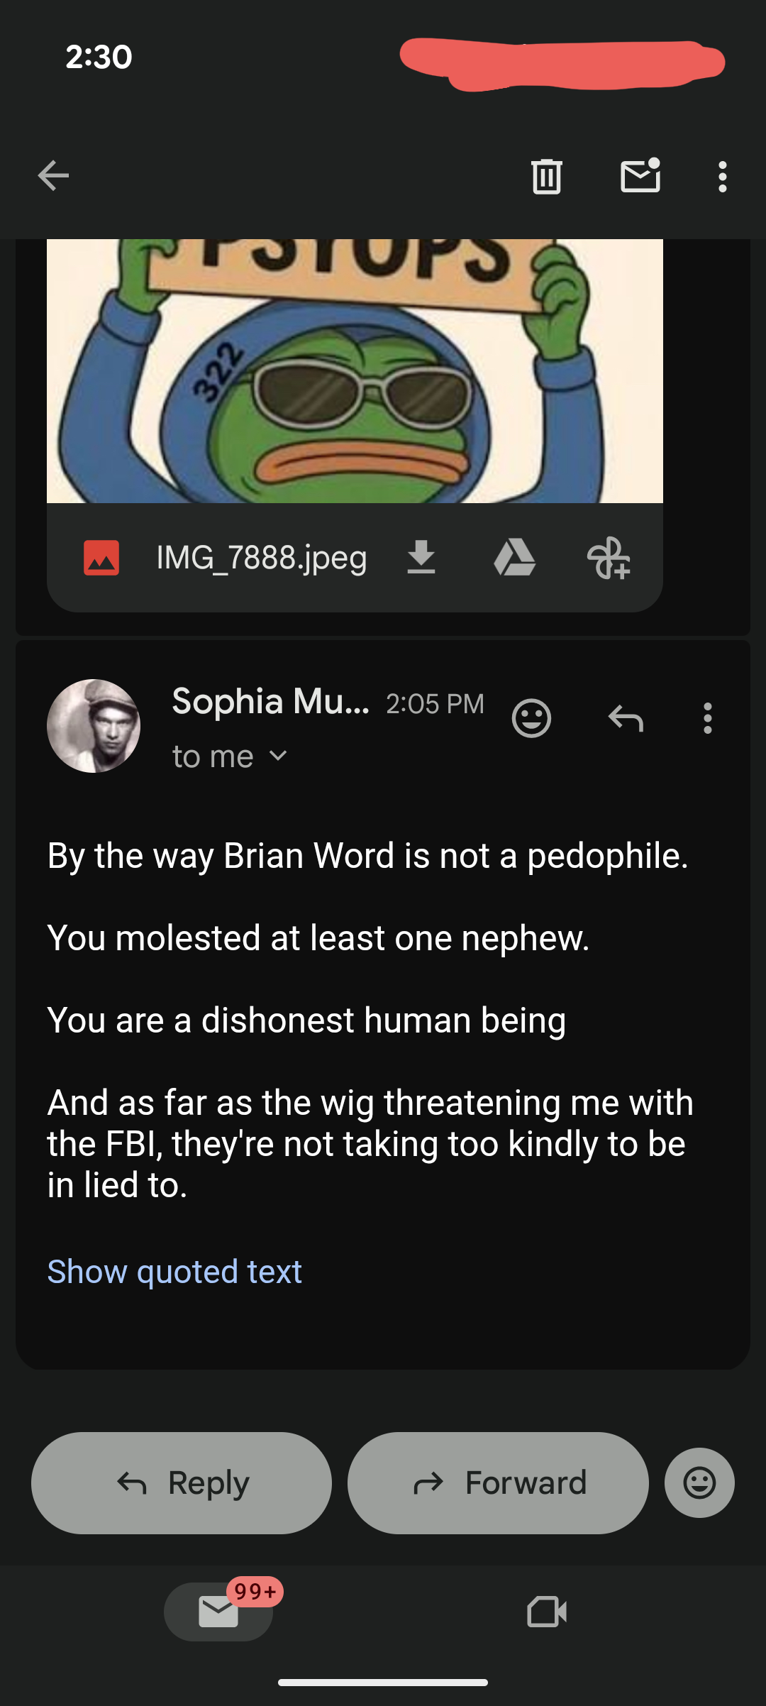
Task: Add an emoji reaction to the message
Action: [531, 718]
